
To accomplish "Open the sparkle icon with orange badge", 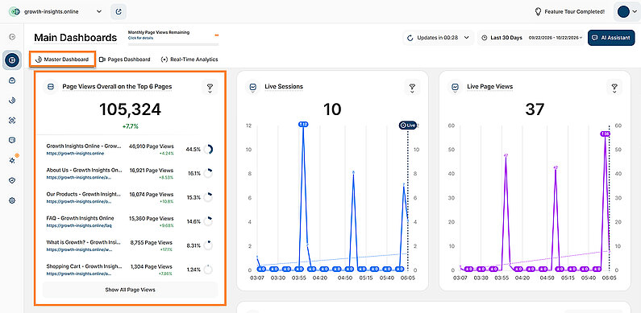I will [13, 159].
